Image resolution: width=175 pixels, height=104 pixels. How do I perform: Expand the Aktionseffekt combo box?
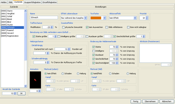tap(135, 18)
